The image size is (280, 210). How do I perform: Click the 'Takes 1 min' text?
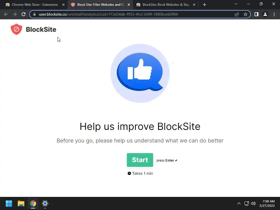142,173
